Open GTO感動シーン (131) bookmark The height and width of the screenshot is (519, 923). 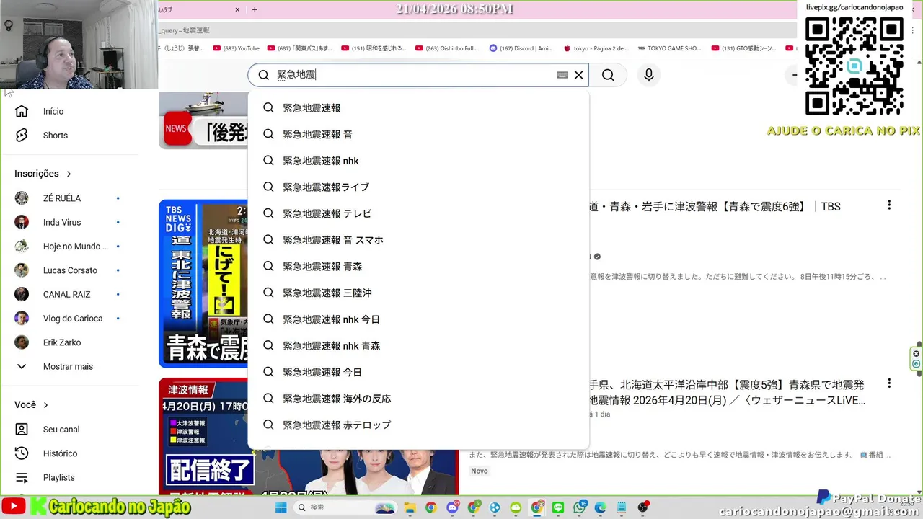point(744,48)
